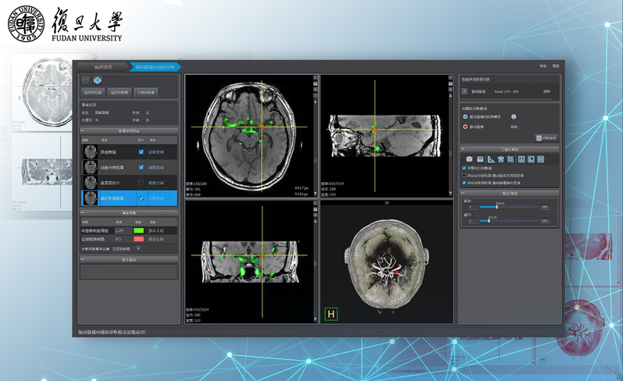This screenshot has height=381, width=623.
Task: Open the 帮助 menu in top right
Action: (x=556, y=66)
